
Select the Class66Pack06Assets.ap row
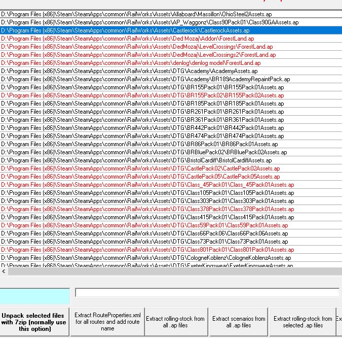tap(171, 233)
